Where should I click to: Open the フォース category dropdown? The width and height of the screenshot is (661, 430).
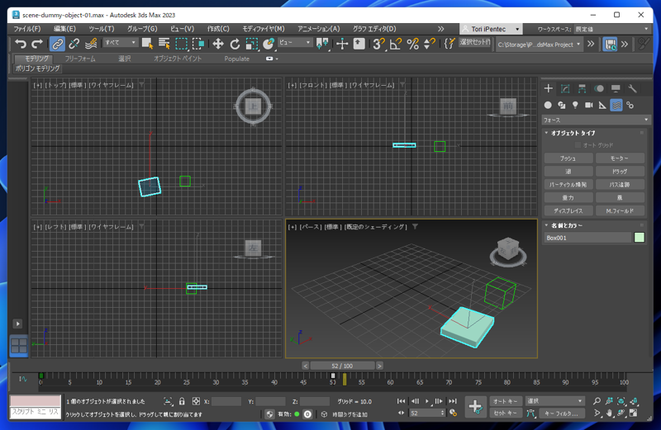pyautogui.click(x=596, y=120)
